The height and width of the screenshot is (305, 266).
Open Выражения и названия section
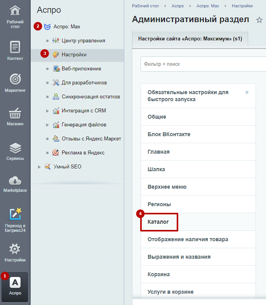[x=198, y=257]
